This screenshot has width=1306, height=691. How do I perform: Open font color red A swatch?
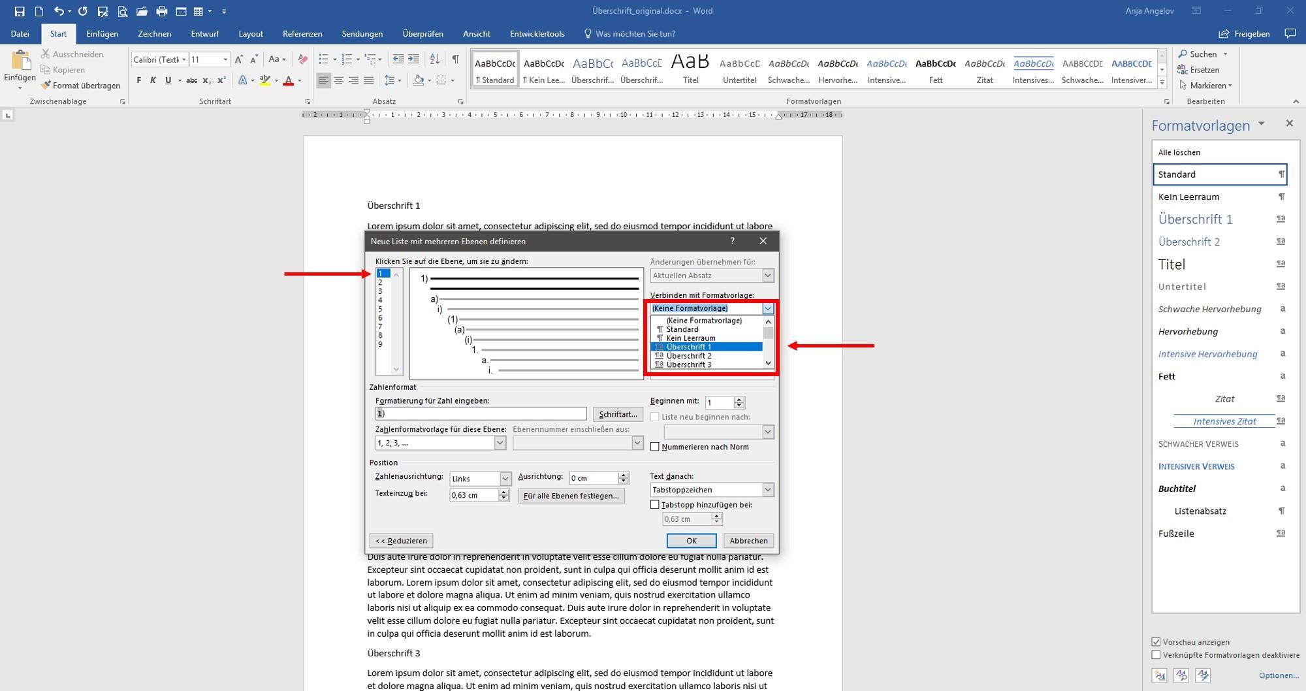click(288, 80)
